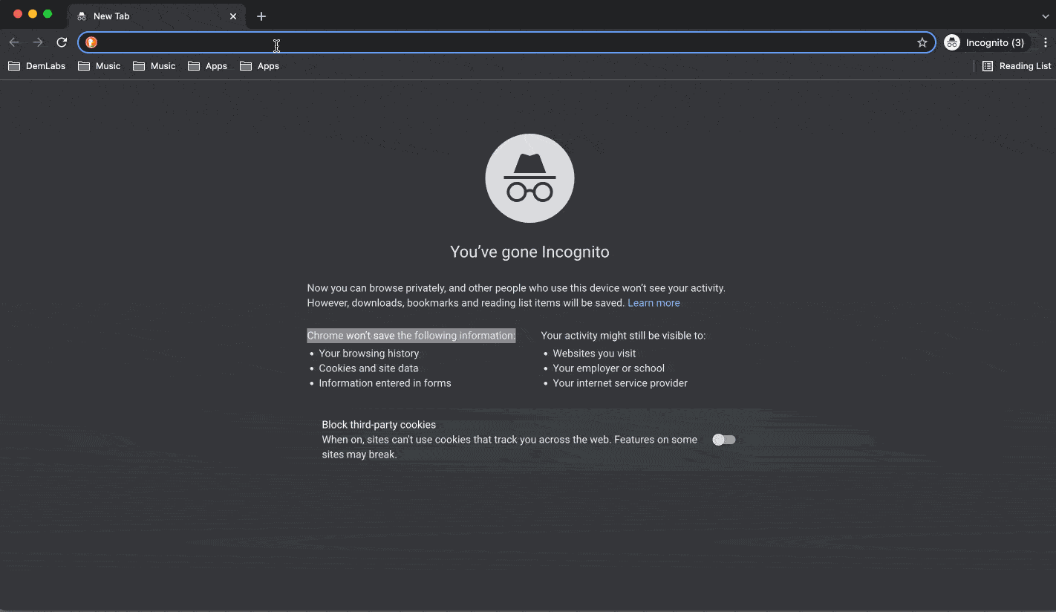Close window with red traffic light button
The height and width of the screenshot is (612, 1056).
(18, 14)
